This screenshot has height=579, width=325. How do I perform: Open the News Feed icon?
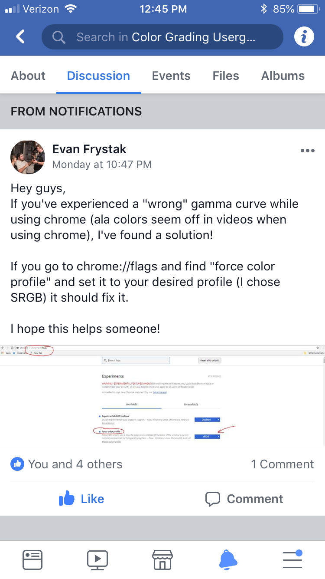(32, 560)
